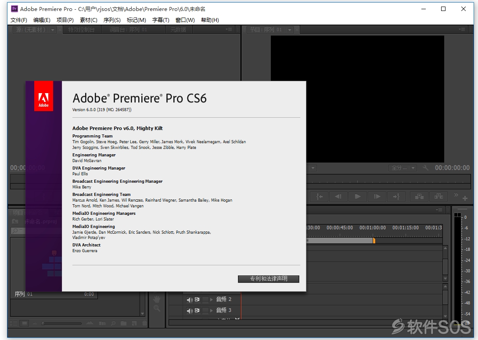Open the 序列(S) menu

(x=112, y=20)
